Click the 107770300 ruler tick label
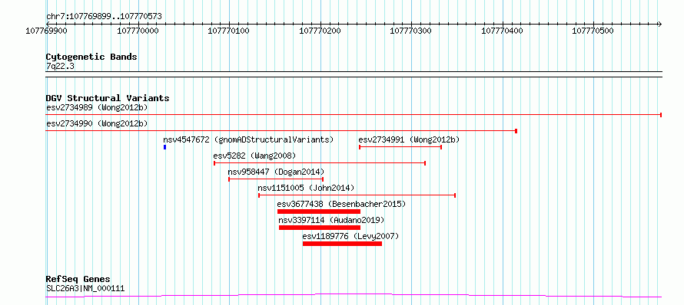The height and width of the screenshot is (305, 684). pyautogui.click(x=410, y=31)
